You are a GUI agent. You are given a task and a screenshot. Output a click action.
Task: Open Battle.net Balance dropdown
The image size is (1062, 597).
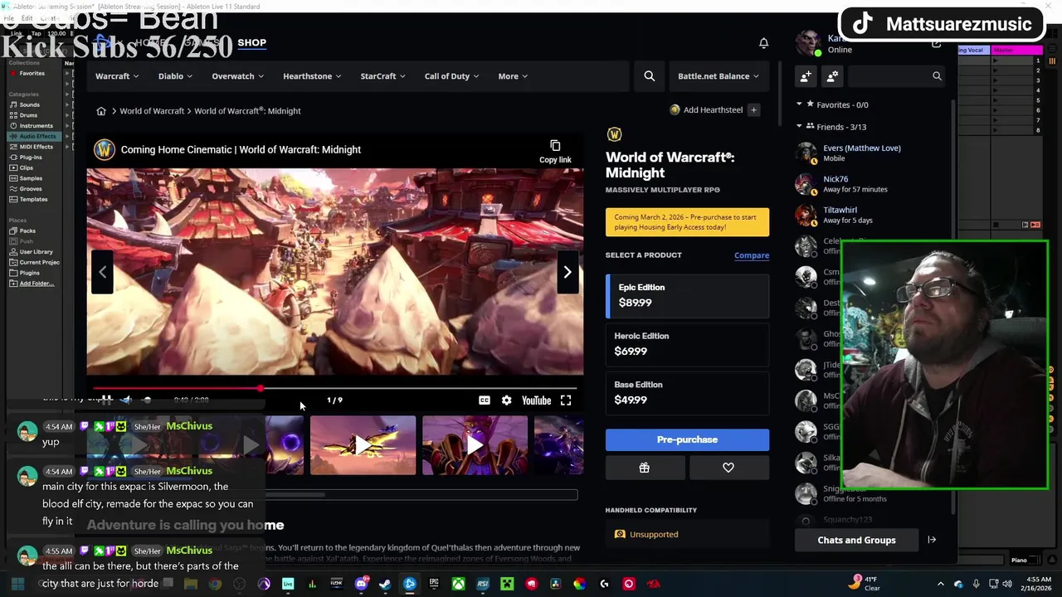(719, 76)
